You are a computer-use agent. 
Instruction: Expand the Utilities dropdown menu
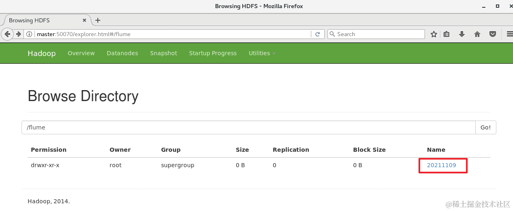pos(262,53)
